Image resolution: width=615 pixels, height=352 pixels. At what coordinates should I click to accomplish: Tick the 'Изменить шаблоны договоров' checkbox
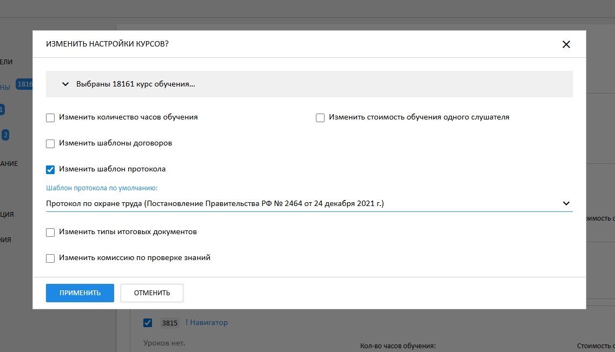50,144
